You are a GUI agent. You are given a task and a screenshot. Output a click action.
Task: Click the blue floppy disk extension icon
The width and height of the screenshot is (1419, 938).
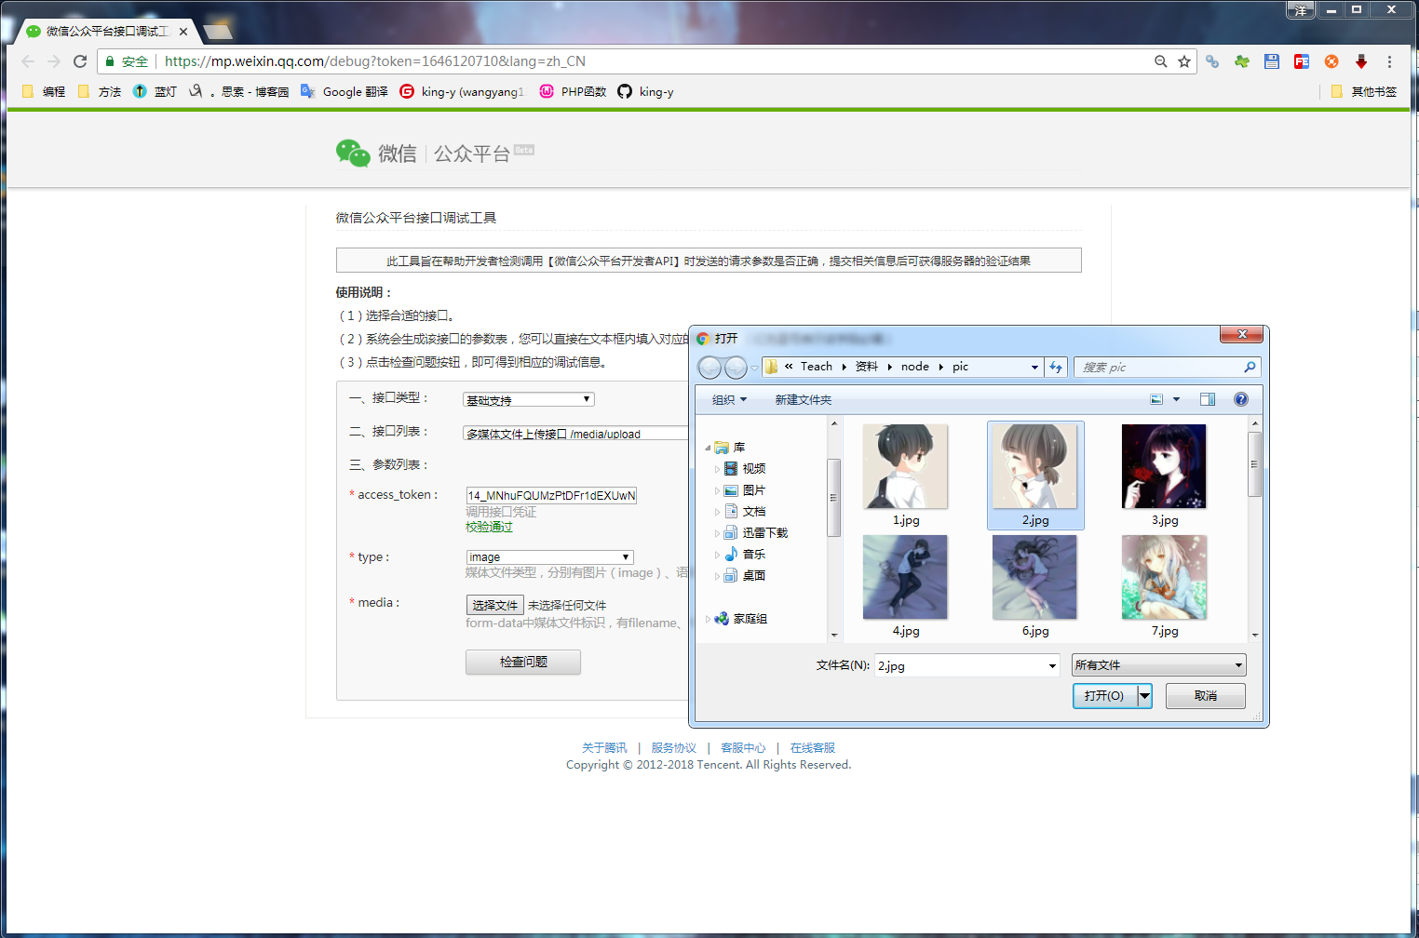[x=1272, y=61]
